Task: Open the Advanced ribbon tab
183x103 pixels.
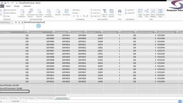Action: pos(27,6)
